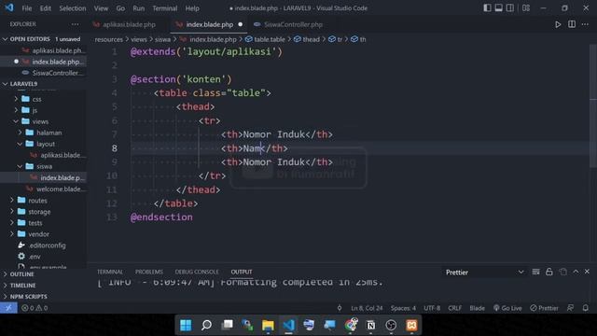Split the editor right

click(x=572, y=24)
